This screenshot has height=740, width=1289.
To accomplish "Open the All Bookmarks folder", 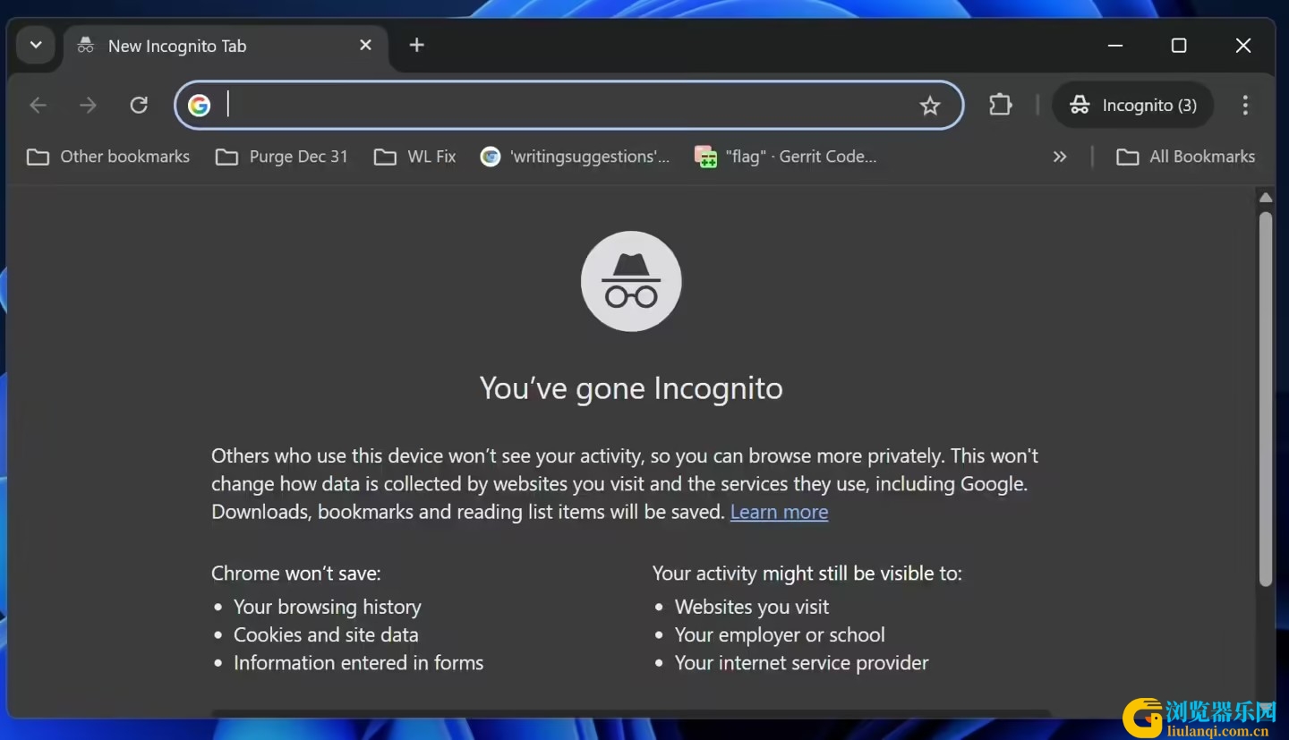I will (1185, 157).
